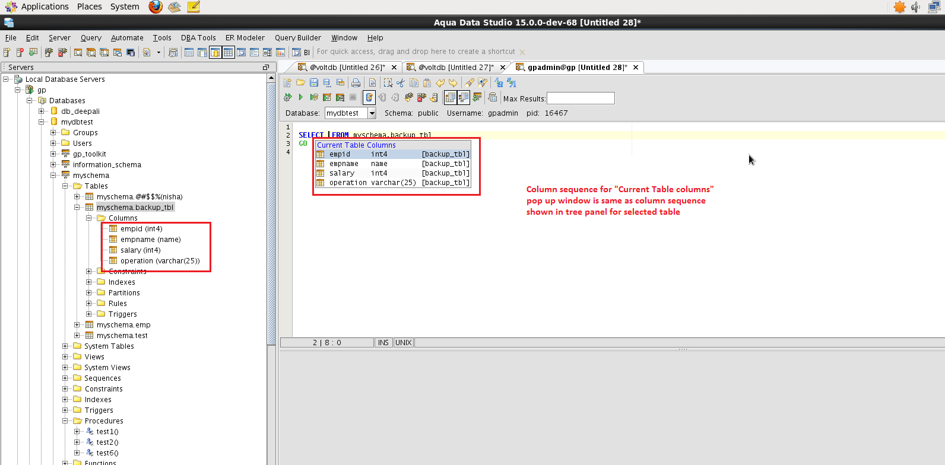Viewport: 945px width, 465px height.
Task: Click the Disconnect from server icon
Action: [422, 97]
